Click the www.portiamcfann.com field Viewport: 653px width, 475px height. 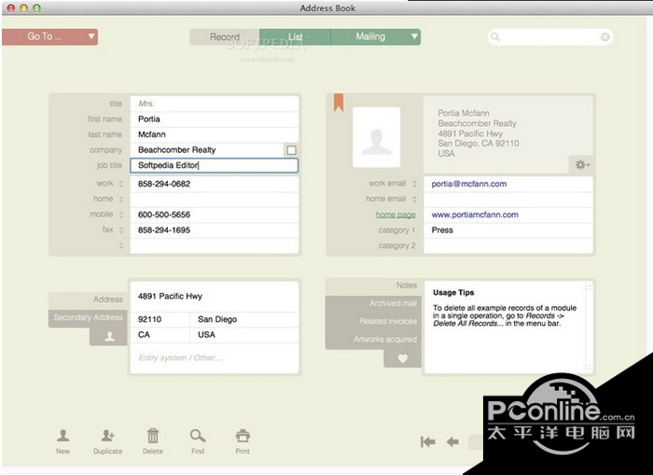[x=508, y=215]
